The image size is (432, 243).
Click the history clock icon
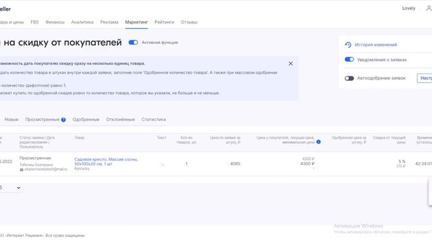tap(348, 45)
